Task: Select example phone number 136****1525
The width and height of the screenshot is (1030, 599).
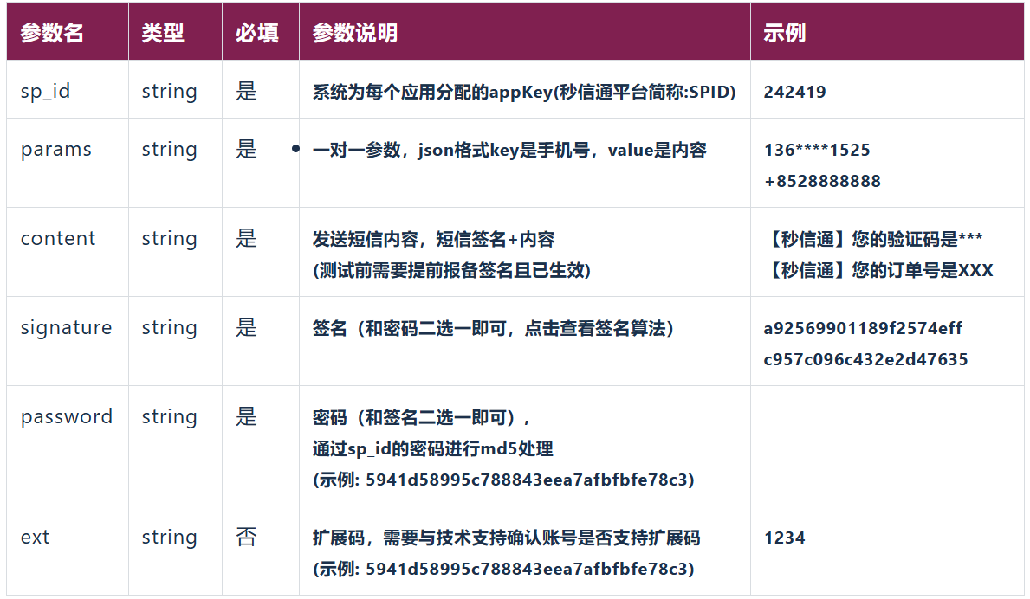Action: 817,151
